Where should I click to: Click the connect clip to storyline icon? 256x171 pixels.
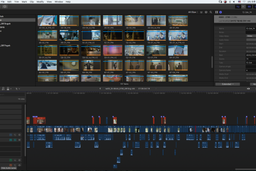tap(3, 89)
